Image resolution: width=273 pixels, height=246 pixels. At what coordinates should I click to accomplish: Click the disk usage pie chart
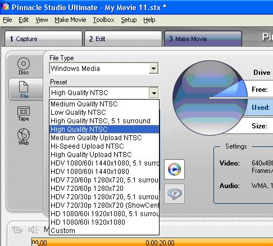coord(210,98)
